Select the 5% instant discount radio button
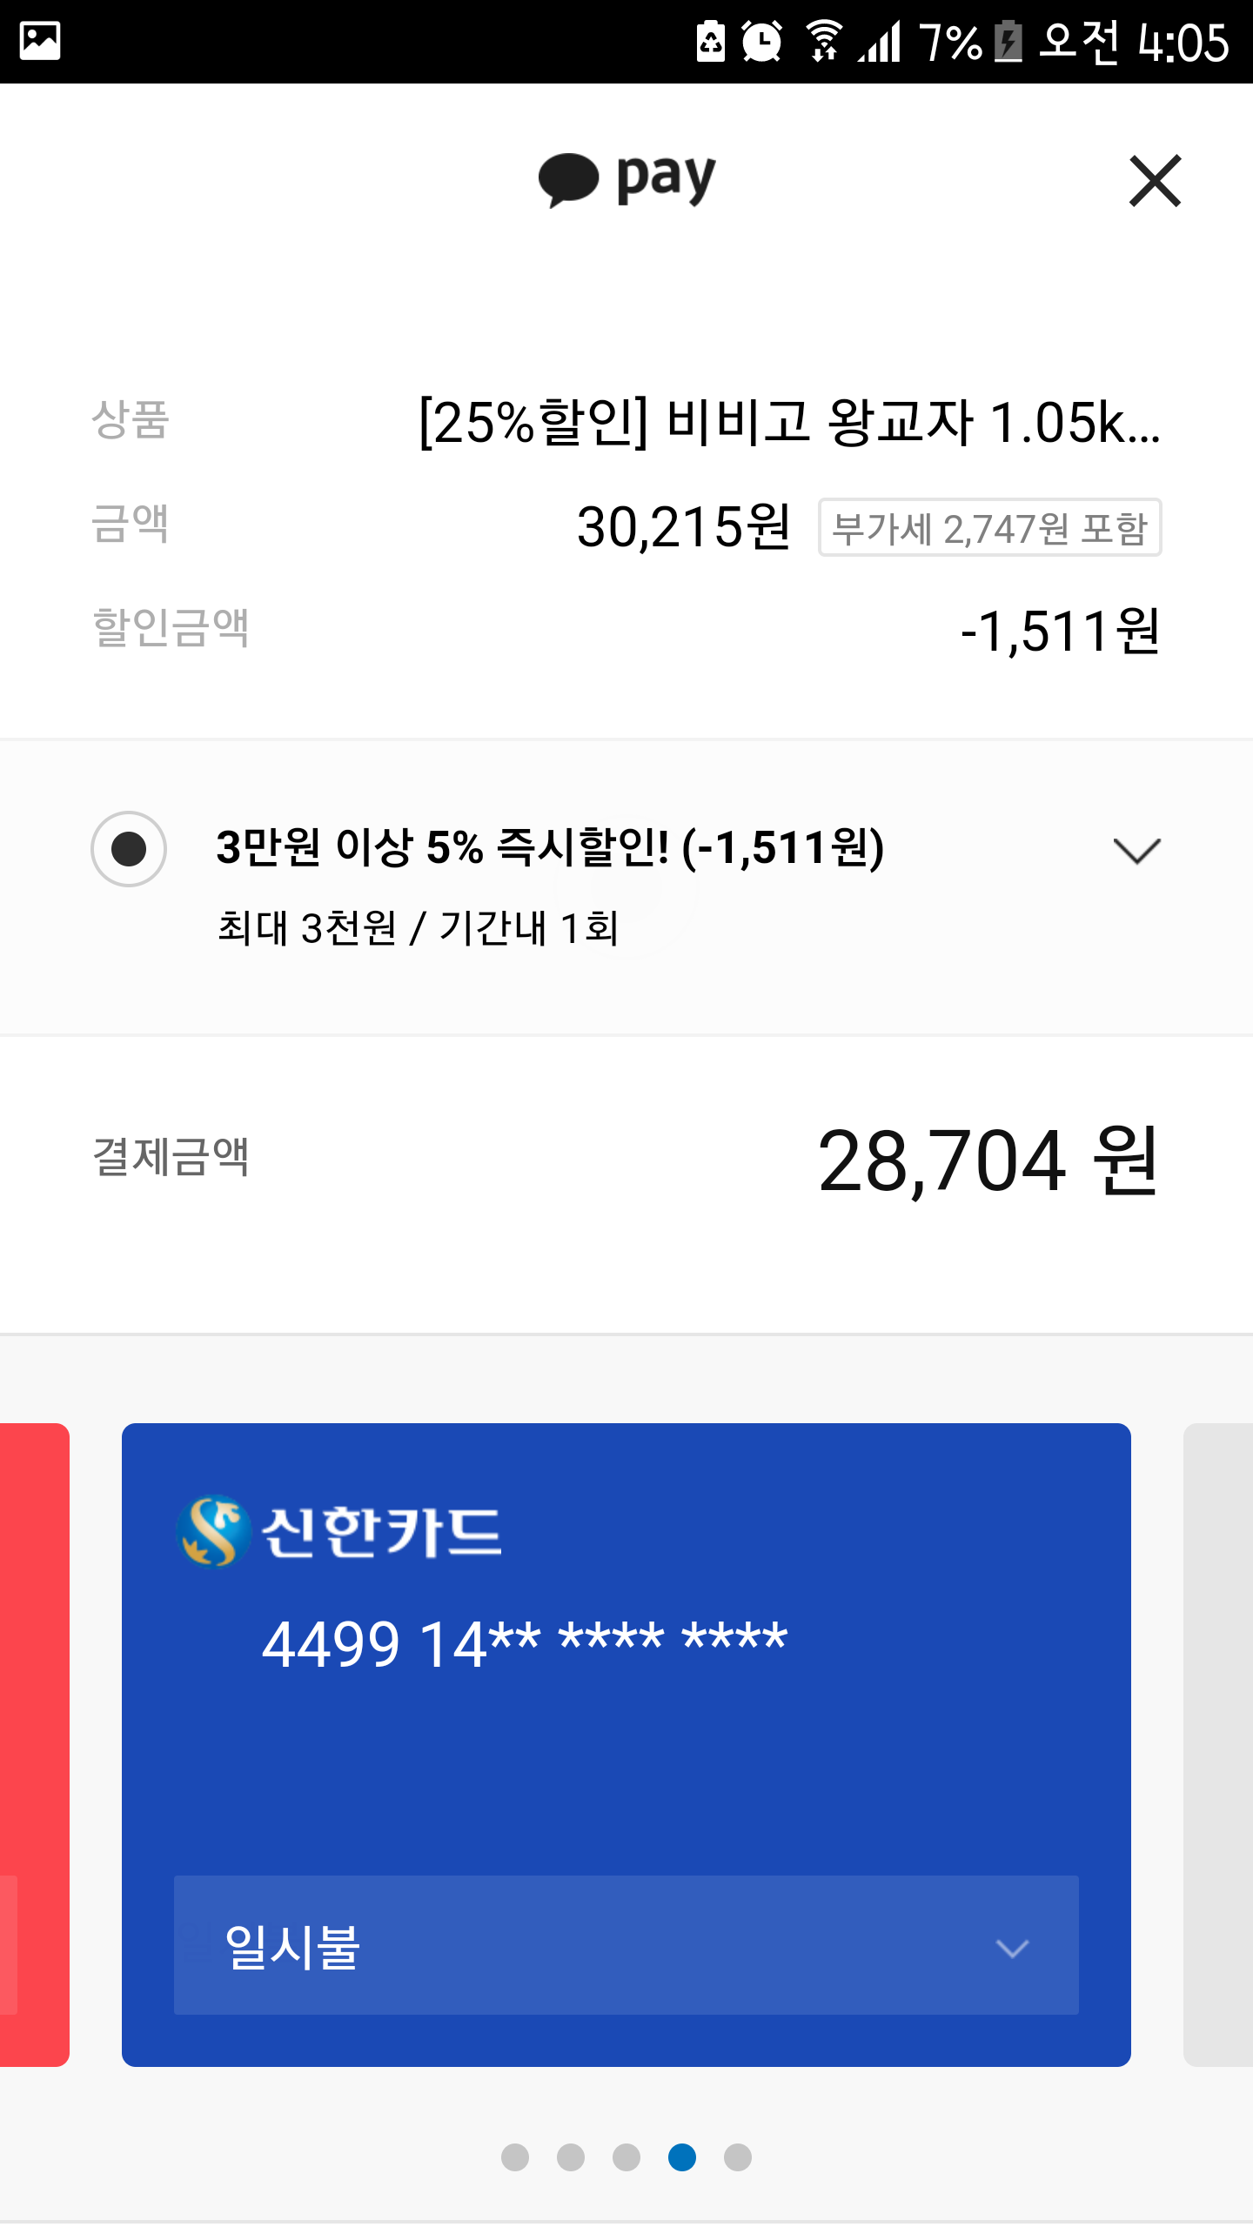Screen dimensions: 1253x2227 [129, 849]
